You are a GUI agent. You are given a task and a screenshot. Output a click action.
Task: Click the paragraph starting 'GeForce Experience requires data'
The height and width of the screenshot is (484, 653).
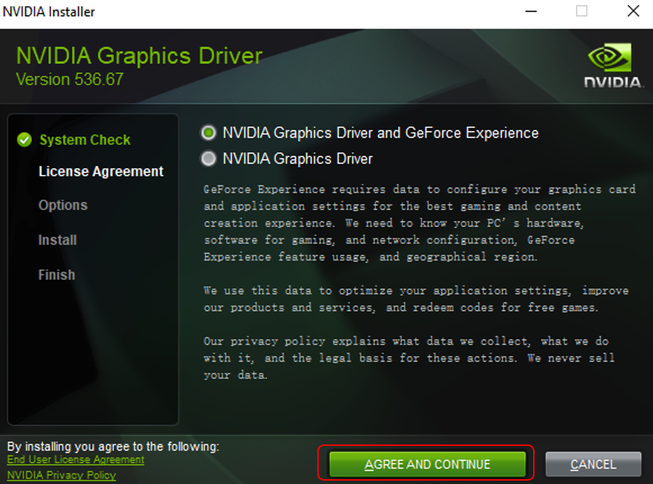[419, 223]
